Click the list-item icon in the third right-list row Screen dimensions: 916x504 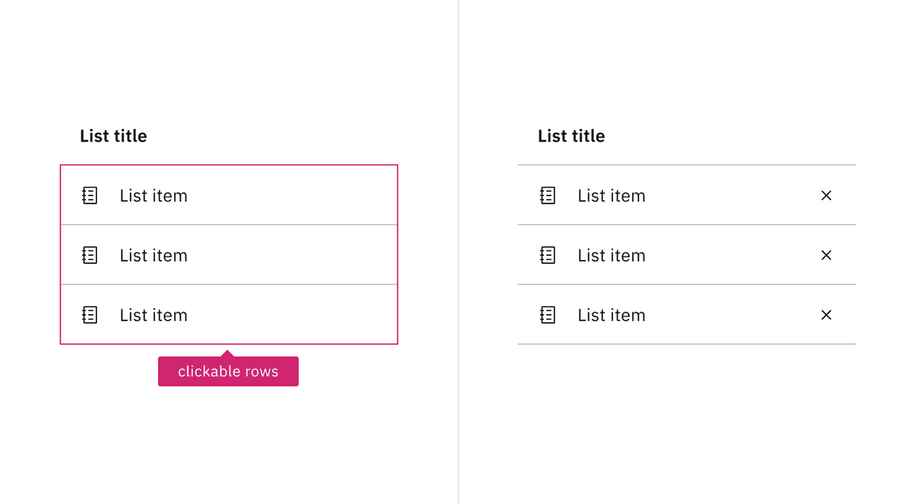547,314
